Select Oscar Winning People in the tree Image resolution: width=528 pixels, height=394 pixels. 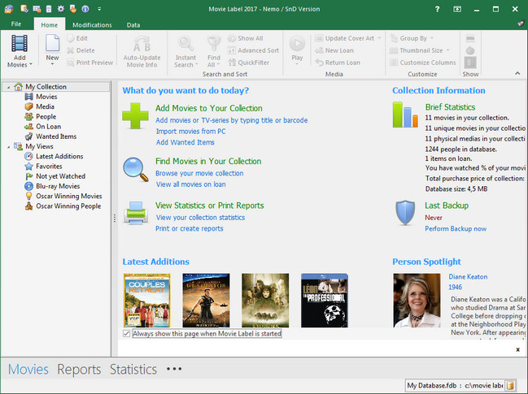[68, 206]
